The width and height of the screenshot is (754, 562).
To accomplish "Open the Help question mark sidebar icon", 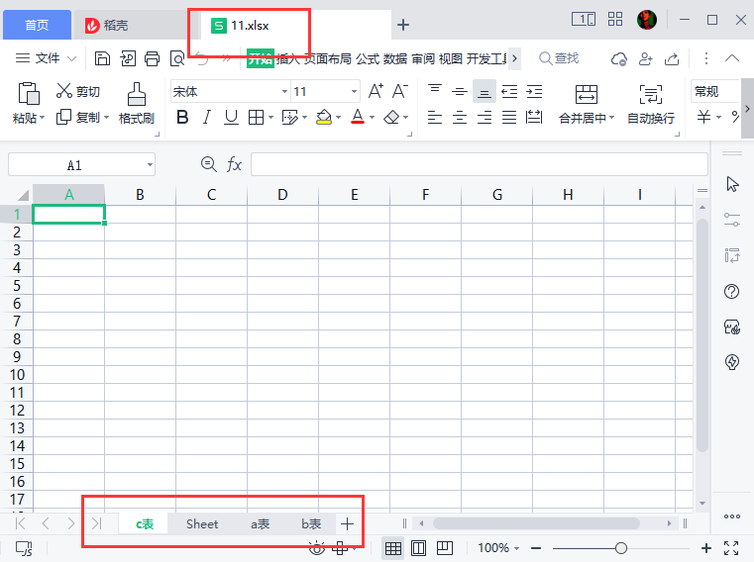I will (x=732, y=292).
